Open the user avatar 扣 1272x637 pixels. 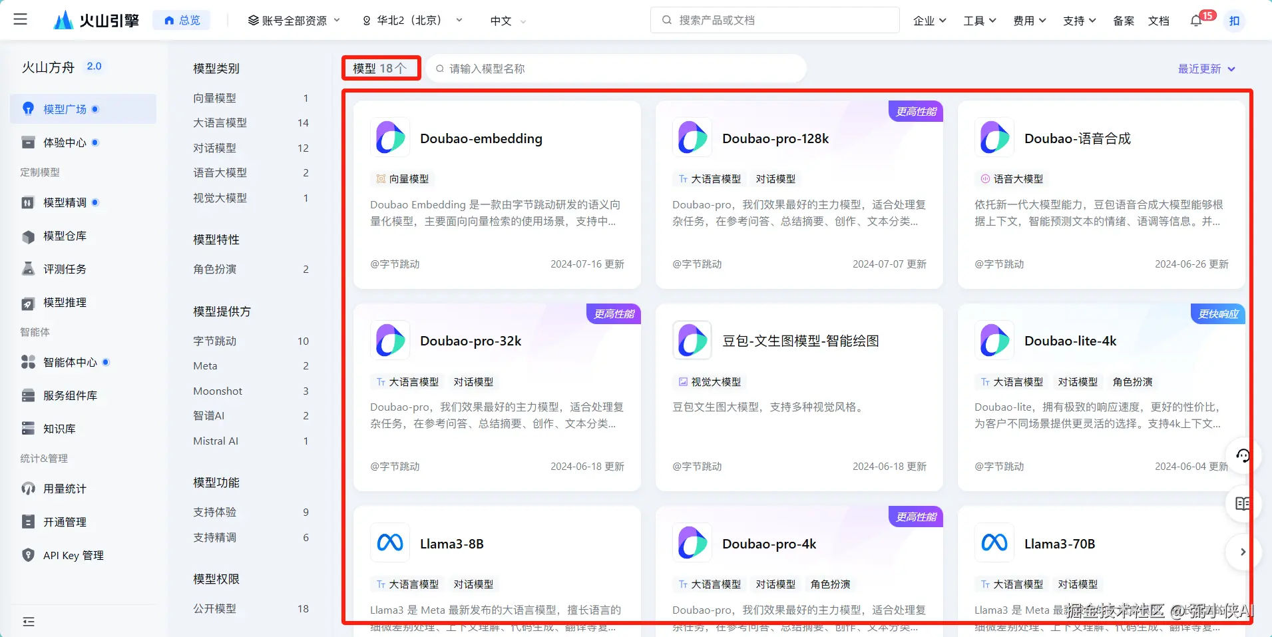(x=1234, y=21)
